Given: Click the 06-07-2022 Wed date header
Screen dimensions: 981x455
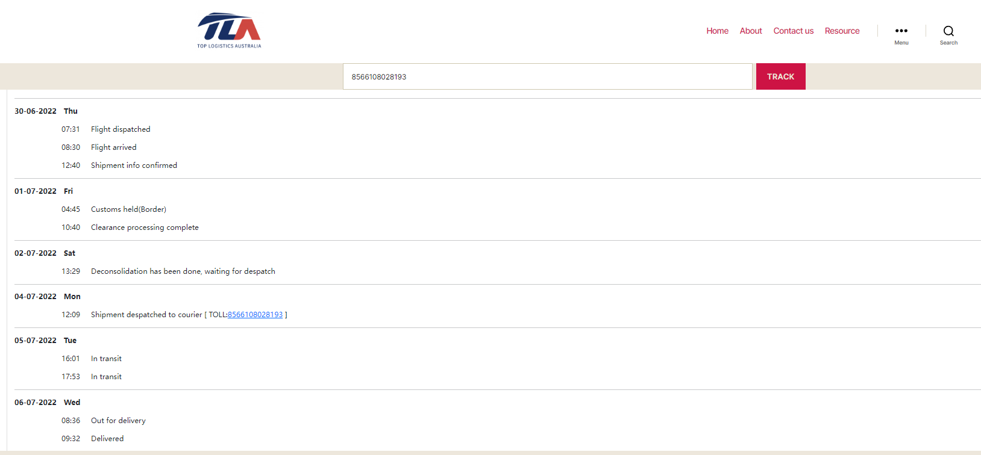Looking at the screenshot, I should pyautogui.click(x=47, y=403).
